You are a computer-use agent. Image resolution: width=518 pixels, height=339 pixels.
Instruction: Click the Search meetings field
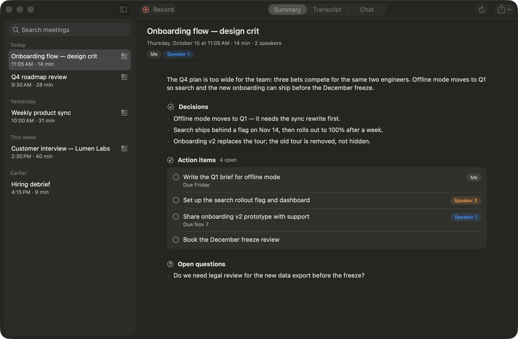point(70,30)
